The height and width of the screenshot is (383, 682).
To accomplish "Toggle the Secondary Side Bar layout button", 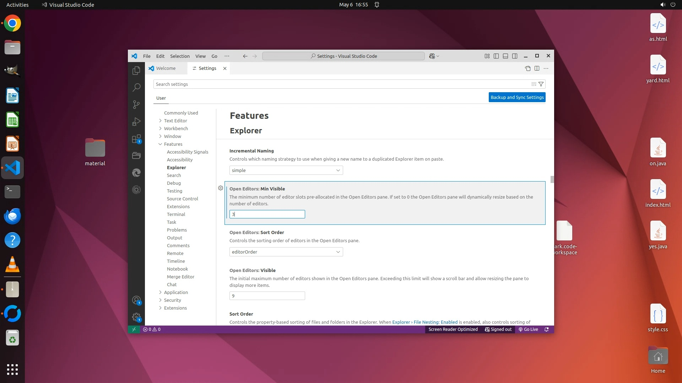I will [x=515, y=56].
